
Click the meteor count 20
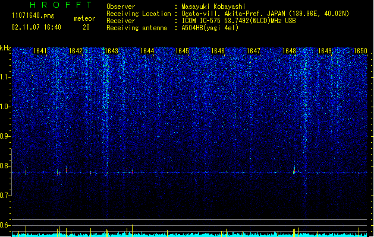86,27
